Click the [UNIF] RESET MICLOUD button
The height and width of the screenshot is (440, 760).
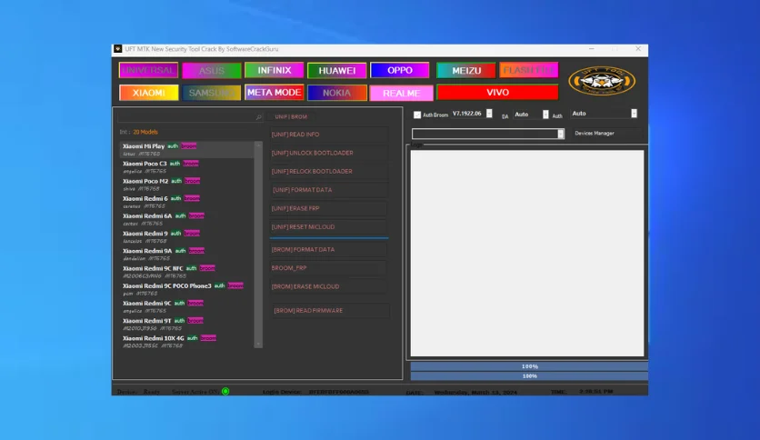click(329, 226)
